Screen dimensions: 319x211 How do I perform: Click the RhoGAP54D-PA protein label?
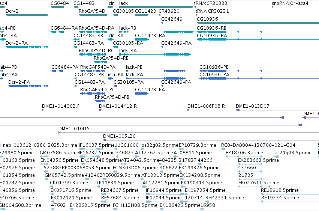[98, 67]
